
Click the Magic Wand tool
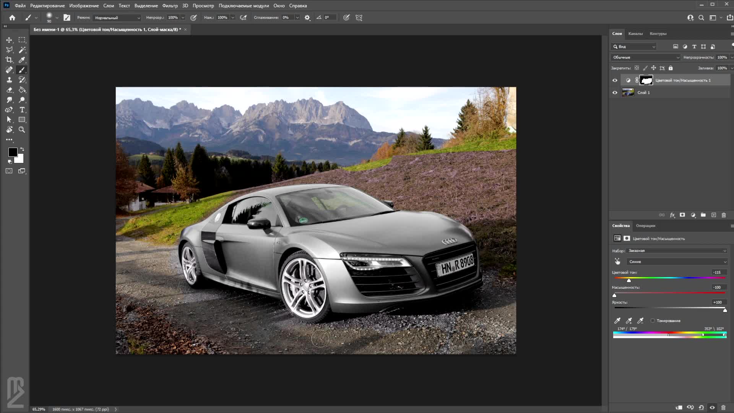point(22,50)
